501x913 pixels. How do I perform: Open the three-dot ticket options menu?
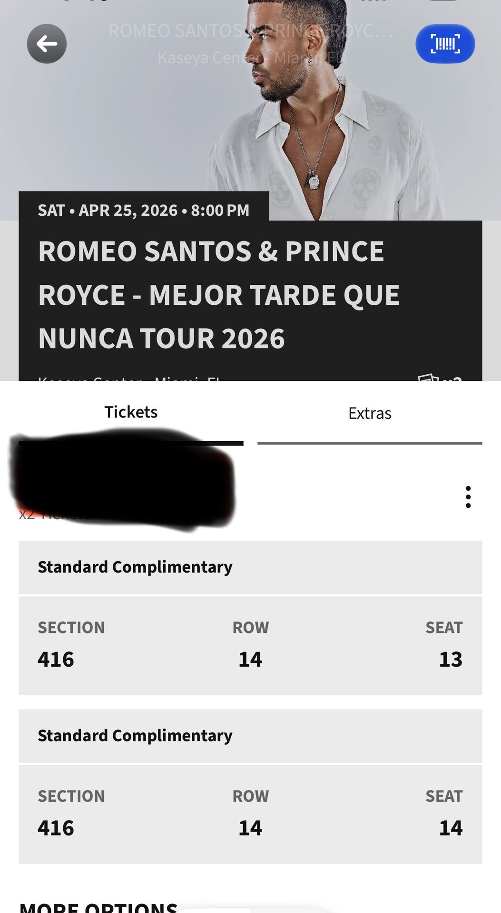pyautogui.click(x=468, y=497)
